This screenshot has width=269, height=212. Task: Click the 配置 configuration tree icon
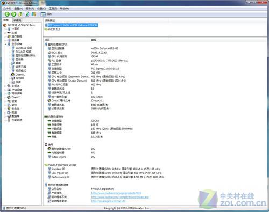pos(9,113)
